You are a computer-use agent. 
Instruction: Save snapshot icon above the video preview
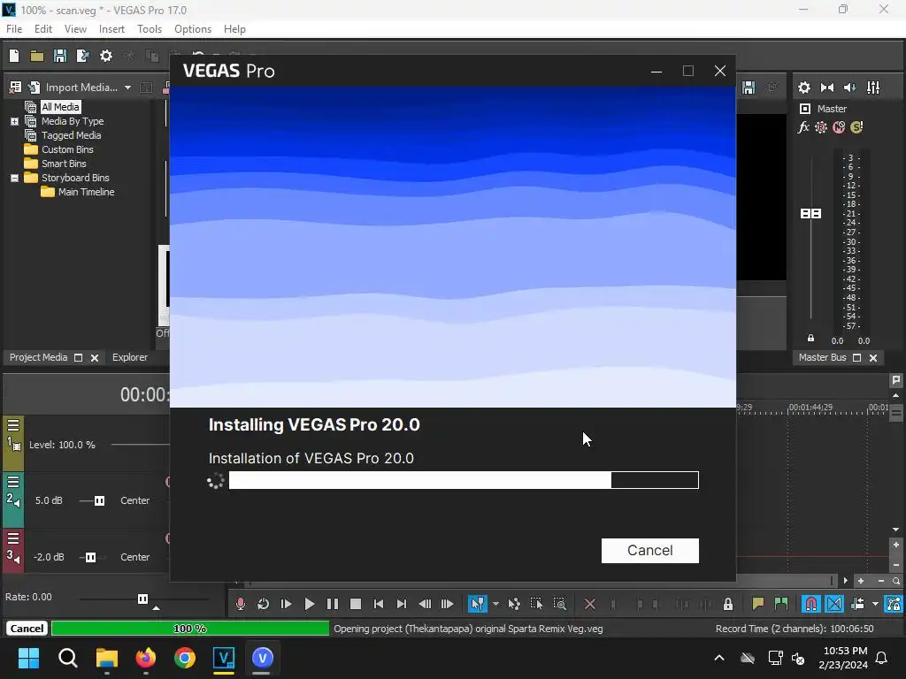[x=749, y=88]
